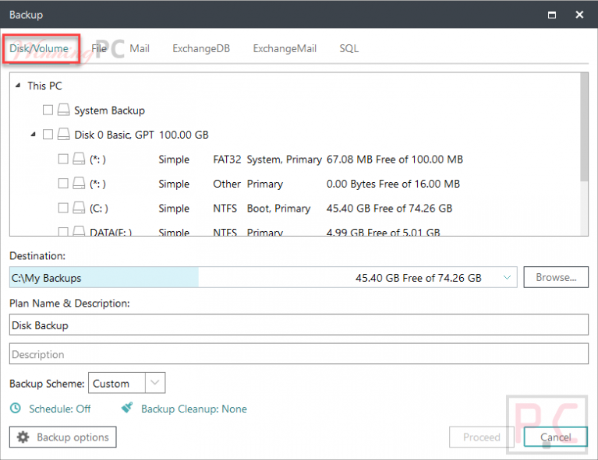Maximize the Backup window

click(552, 15)
